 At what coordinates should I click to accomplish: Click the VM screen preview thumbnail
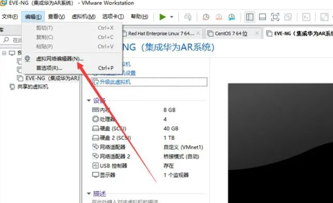pyautogui.click(x=280, y=143)
